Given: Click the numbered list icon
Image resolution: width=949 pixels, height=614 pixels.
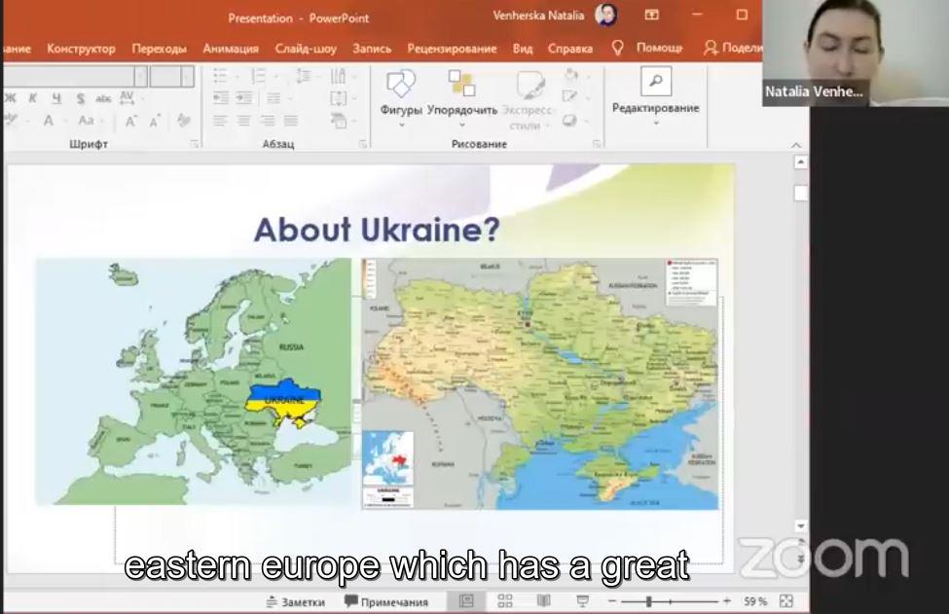Looking at the screenshot, I should (259, 76).
